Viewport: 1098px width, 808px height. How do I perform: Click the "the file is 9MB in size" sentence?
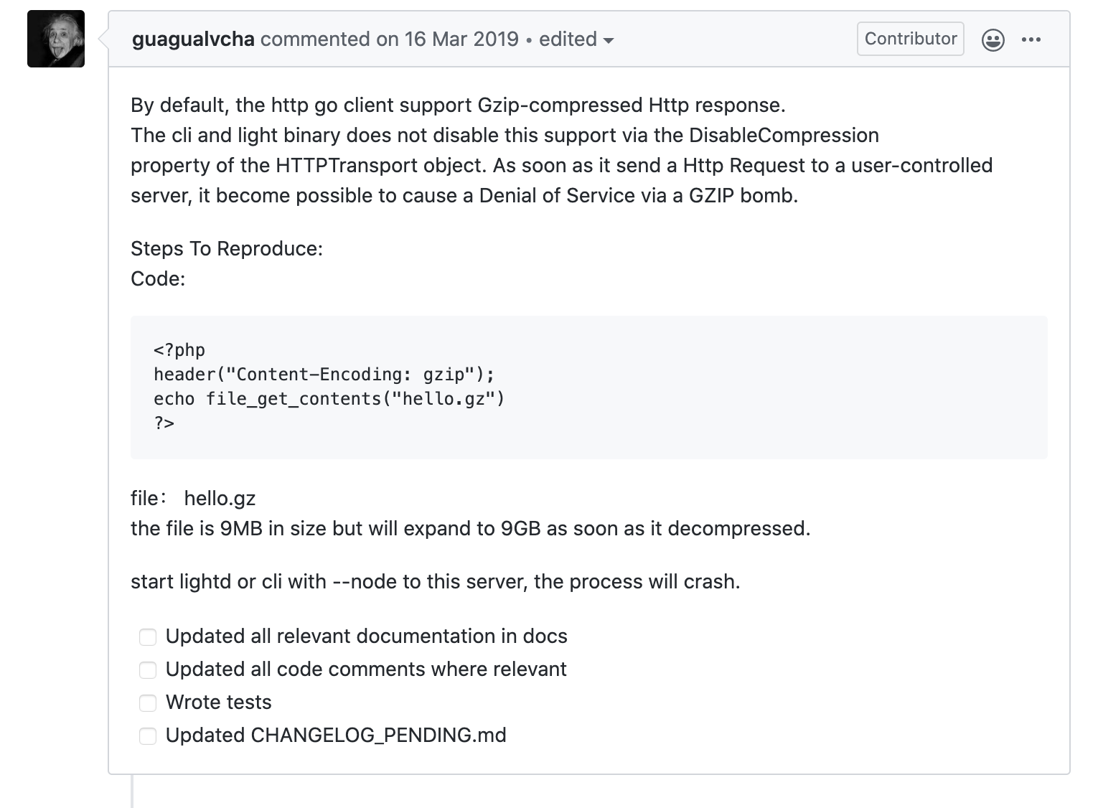pos(470,529)
